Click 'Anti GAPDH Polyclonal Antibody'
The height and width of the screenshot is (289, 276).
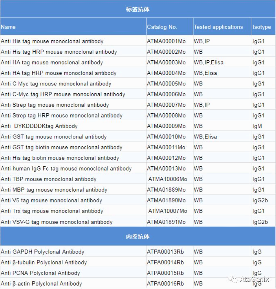[43, 251]
